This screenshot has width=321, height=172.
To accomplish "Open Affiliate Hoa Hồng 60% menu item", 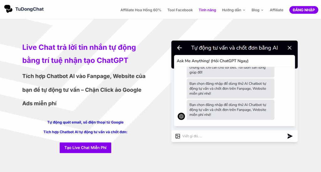I will click(141, 10).
